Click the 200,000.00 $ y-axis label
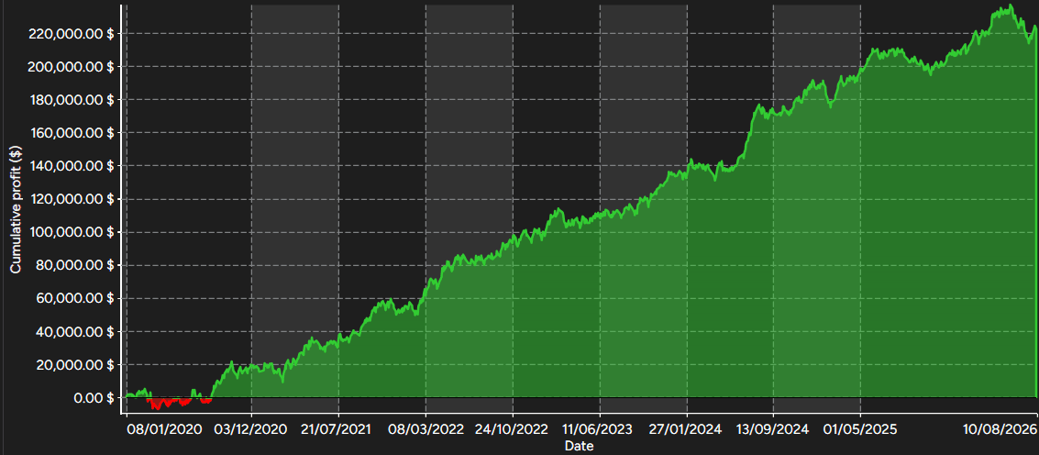1039x455 pixels. [71, 66]
